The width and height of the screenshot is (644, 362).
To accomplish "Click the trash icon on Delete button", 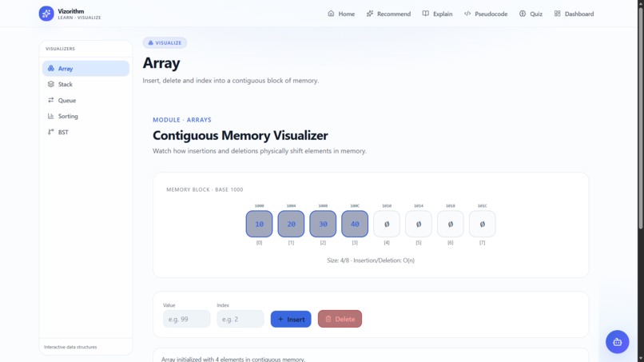I will pos(328,319).
